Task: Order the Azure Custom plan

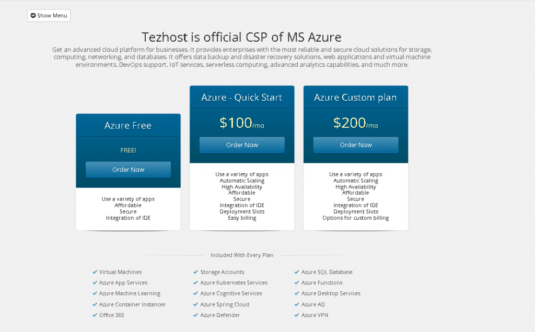Action: [x=356, y=145]
